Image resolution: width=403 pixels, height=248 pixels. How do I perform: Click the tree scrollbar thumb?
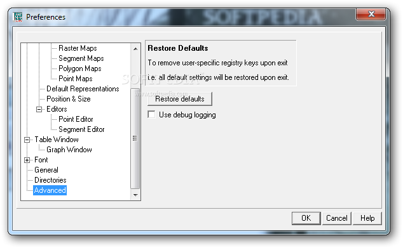coord(135,138)
